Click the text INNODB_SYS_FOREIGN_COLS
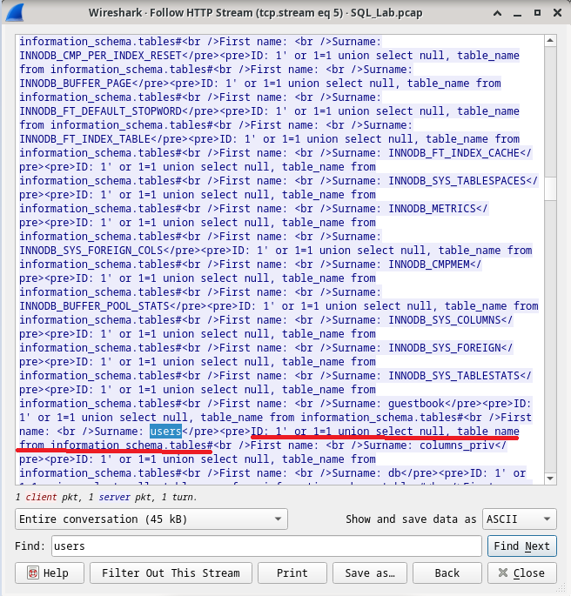Viewport: 571px width, 596px height. pos(91,250)
